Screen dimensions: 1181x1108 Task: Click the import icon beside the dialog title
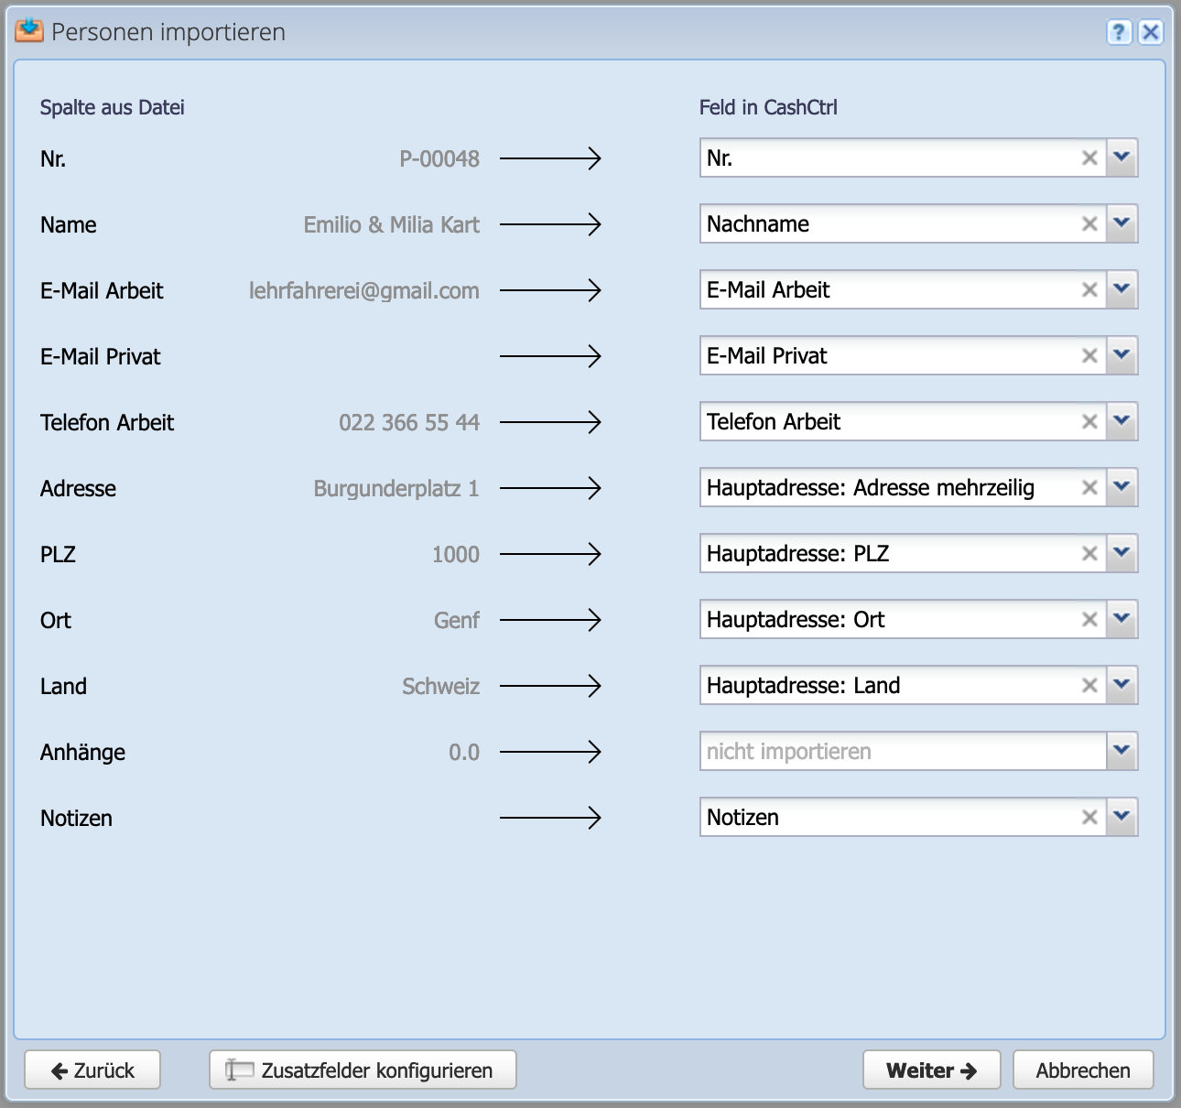[28, 30]
